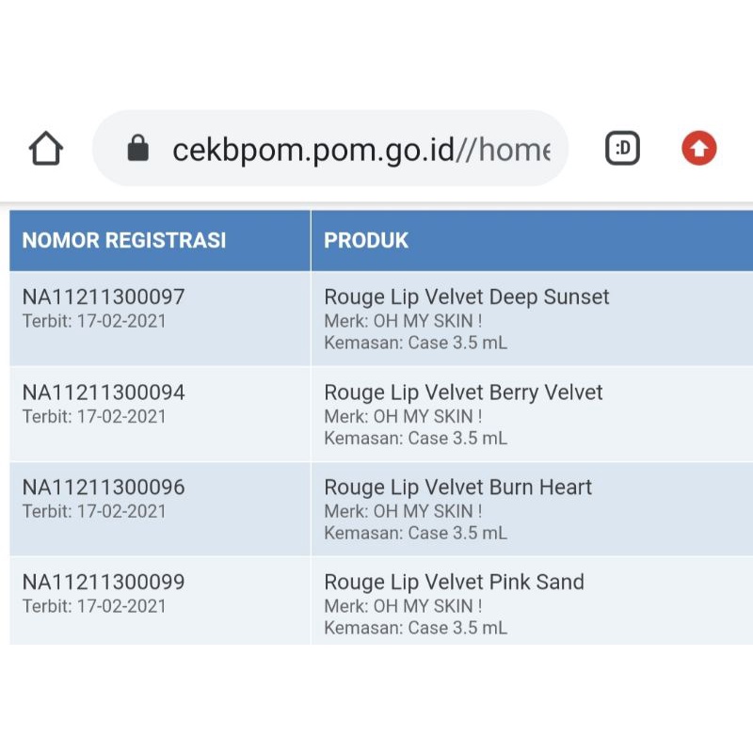Select registration number NA11211300094
The image size is (753, 753).
tap(104, 393)
